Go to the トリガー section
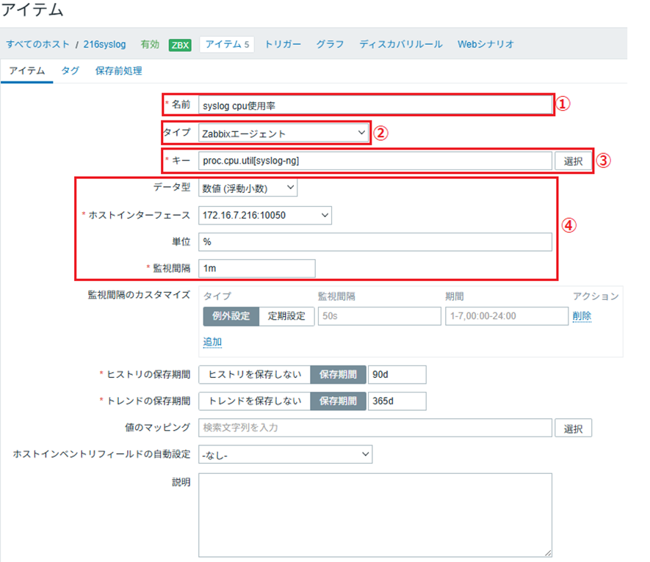 coord(283,44)
